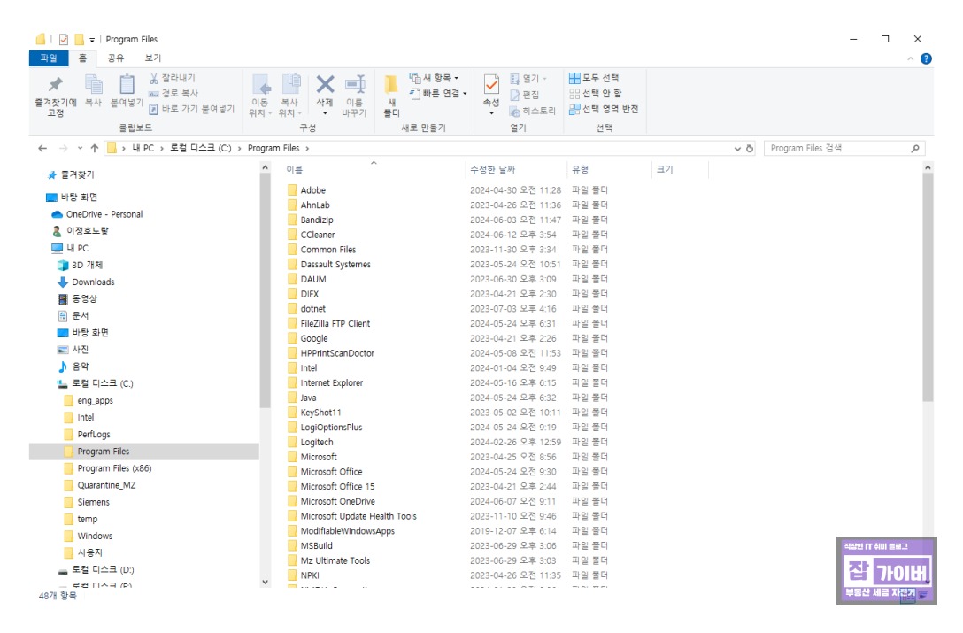The image size is (963, 633).
Task: Click the search magnifier icon
Action: click(915, 148)
